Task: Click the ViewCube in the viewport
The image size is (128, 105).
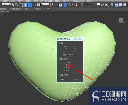Action: (x=121, y=20)
